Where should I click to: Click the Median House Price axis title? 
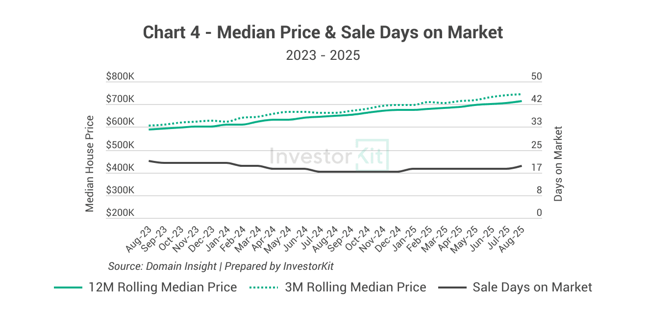click(90, 163)
